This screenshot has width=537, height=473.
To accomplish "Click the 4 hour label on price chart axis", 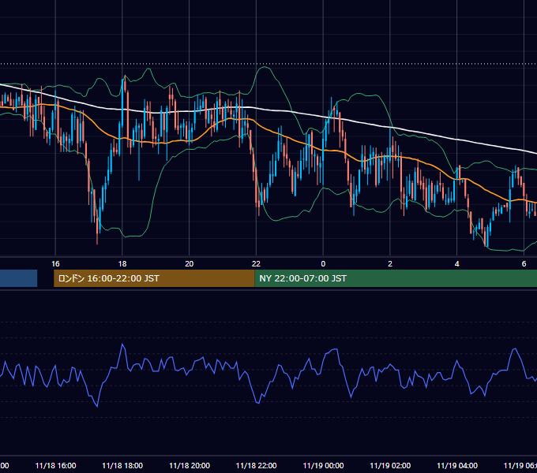I will click(457, 263).
